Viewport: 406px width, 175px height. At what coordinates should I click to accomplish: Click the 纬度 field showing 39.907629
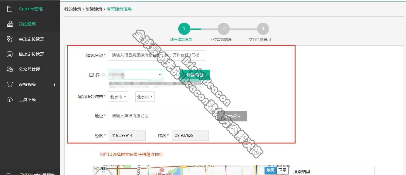coord(190,136)
